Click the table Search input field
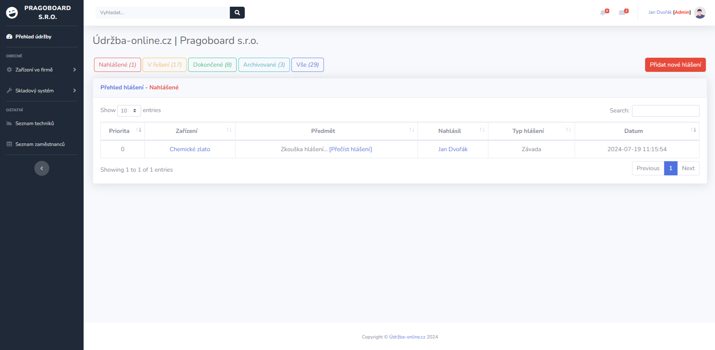This screenshot has width=715, height=350. [666, 111]
